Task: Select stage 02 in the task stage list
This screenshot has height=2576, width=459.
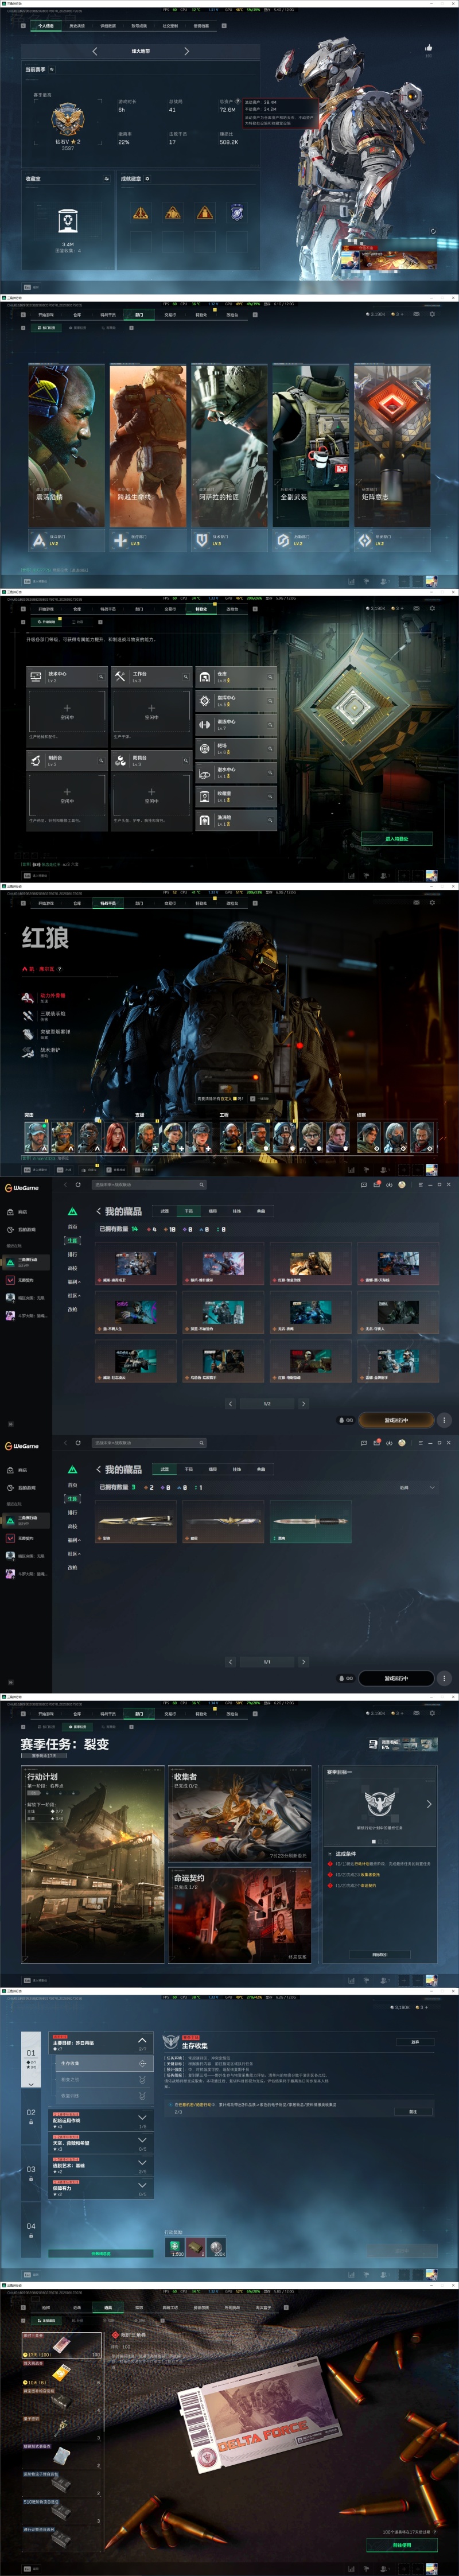Action: click(x=31, y=2115)
